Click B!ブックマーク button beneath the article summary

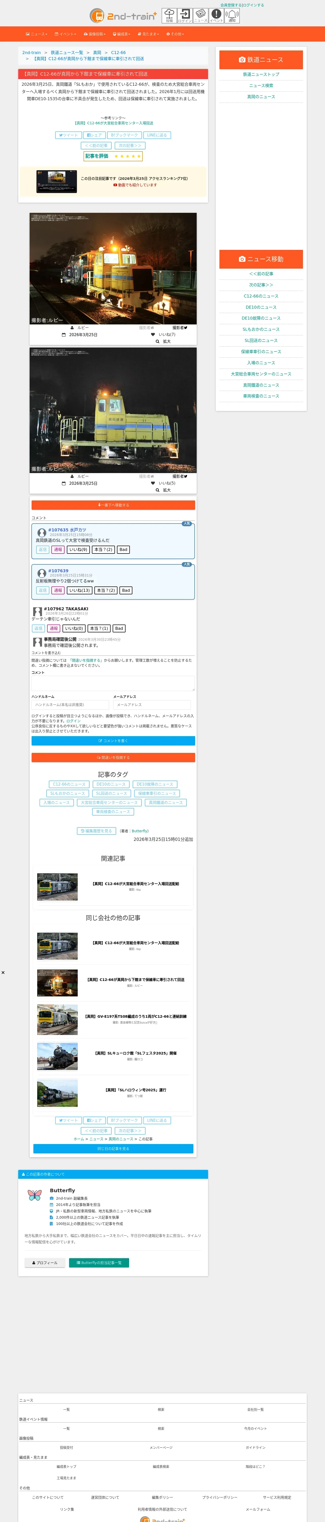(x=125, y=135)
